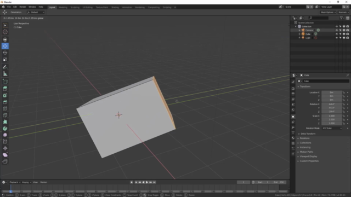Choose the active Move tool icon

[5, 46]
